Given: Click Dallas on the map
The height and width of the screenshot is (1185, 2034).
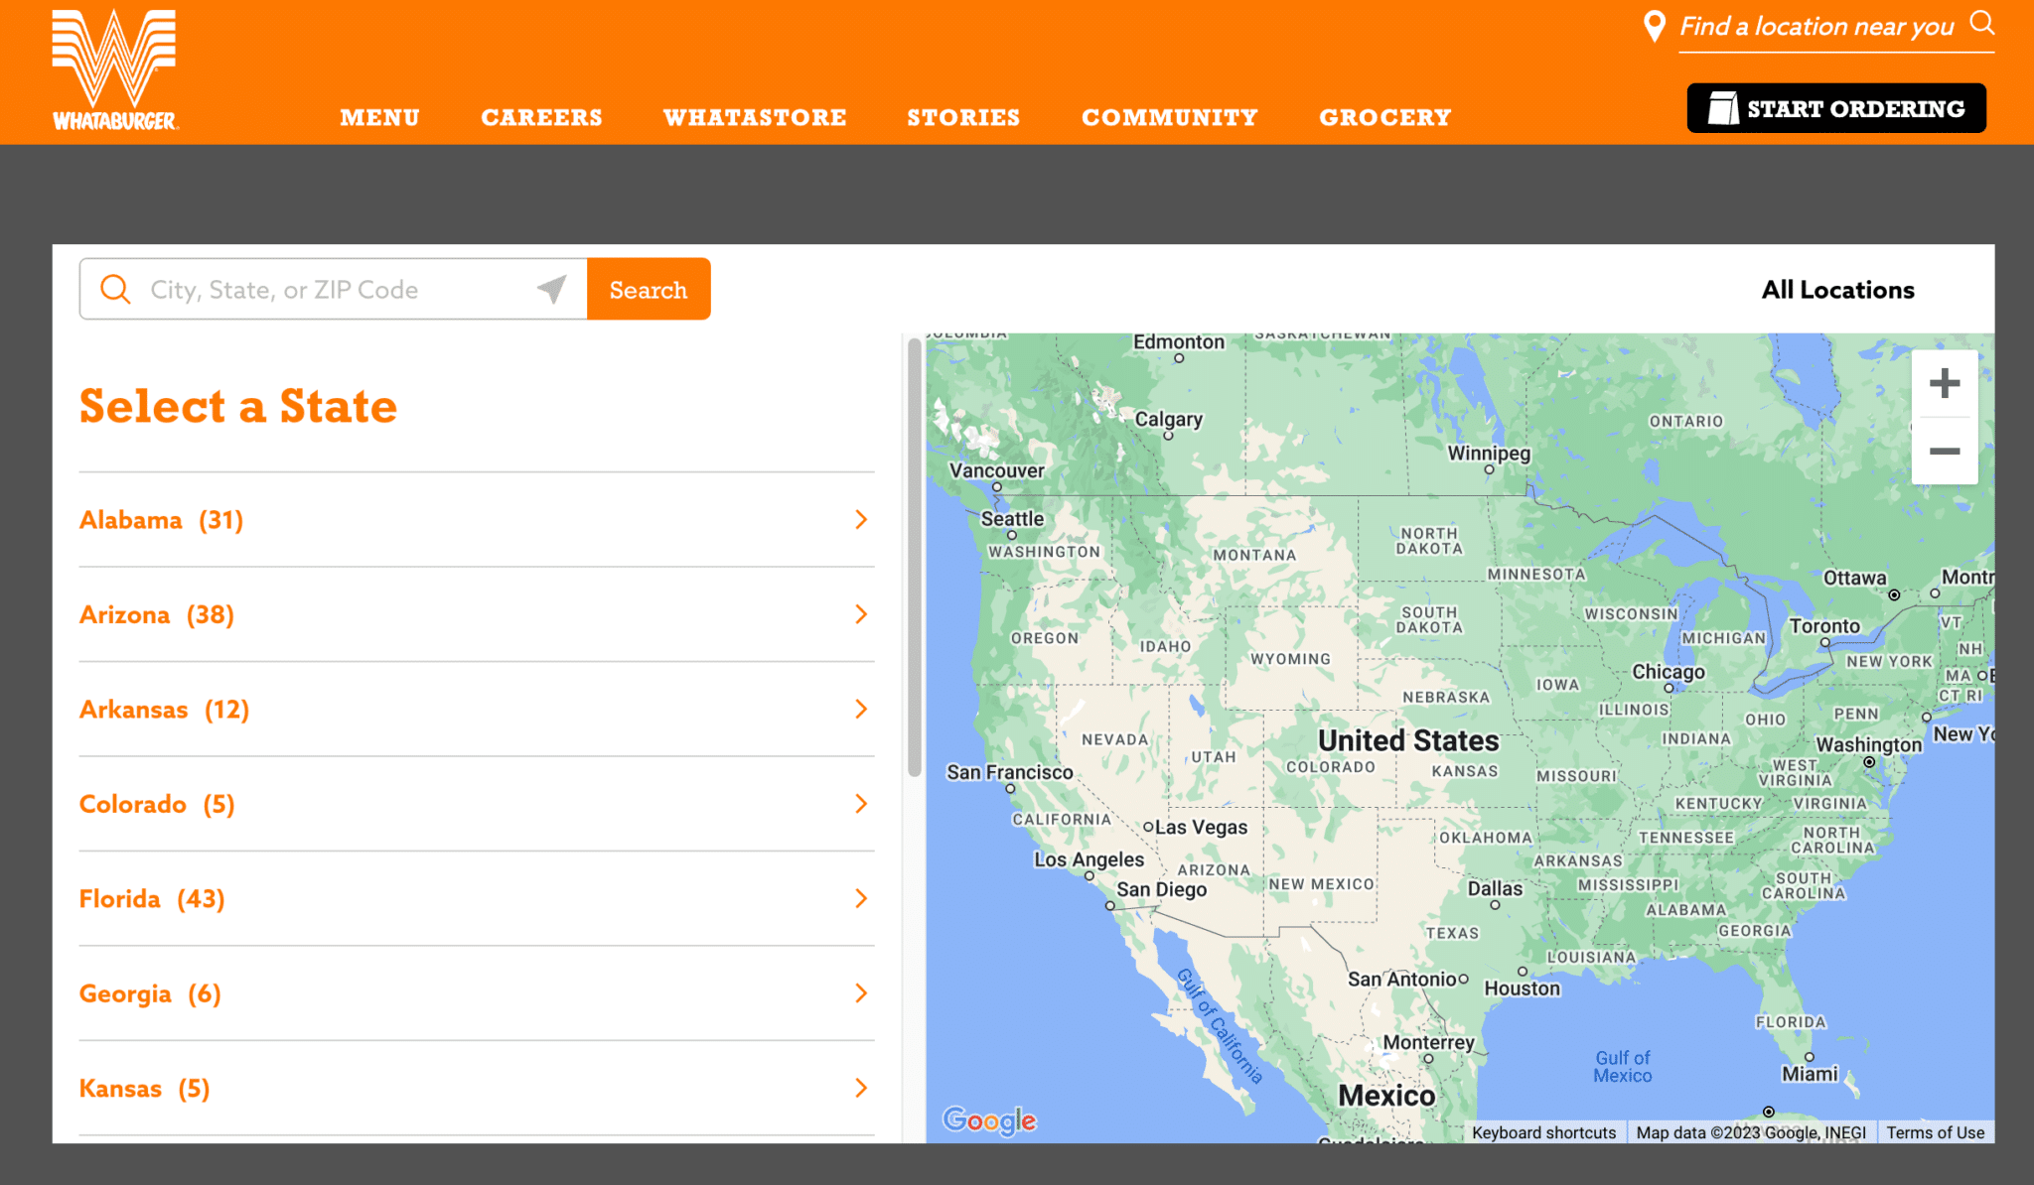Looking at the screenshot, I should [x=1495, y=889].
